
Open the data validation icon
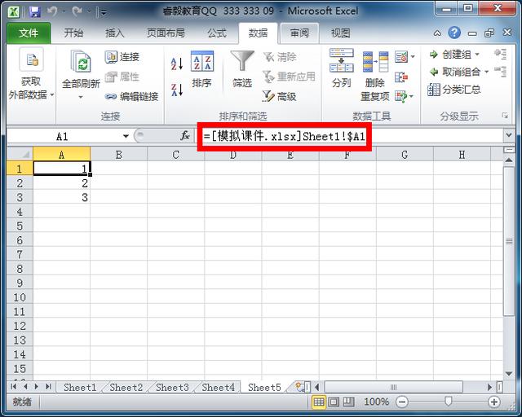pyautogui.click(x=401, y=56)
